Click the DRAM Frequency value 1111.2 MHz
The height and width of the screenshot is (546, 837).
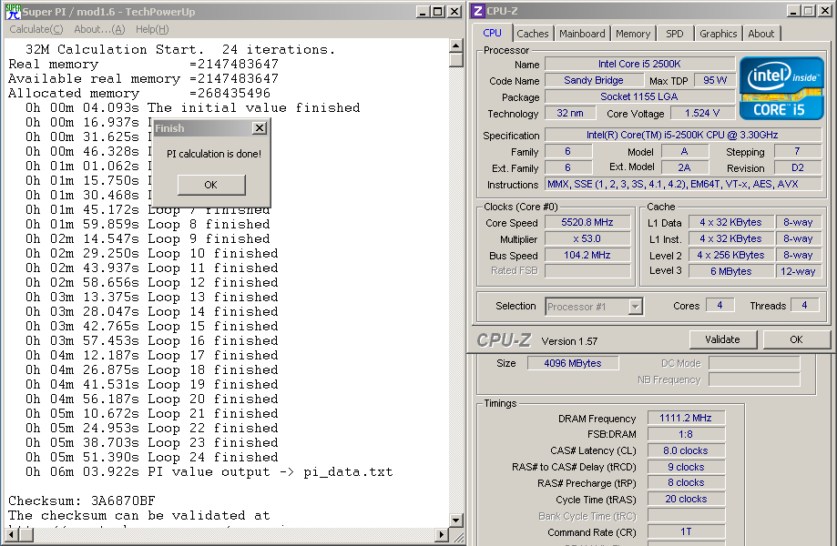pyautogui.click(x=686, y=418)
